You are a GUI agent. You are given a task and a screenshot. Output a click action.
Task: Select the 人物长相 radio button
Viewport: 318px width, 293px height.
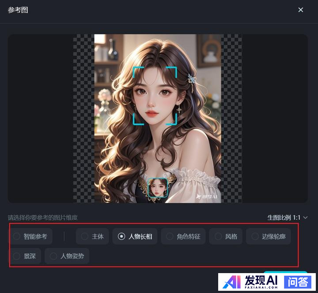[135, 236]
